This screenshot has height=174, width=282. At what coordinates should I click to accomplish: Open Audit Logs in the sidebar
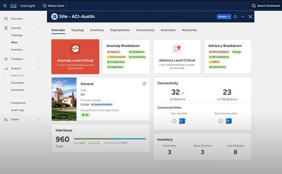[x=18, y=110]
